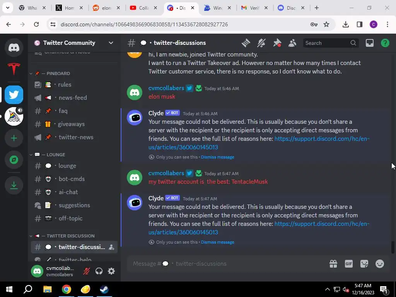396x297 pixels.
Task: Open the rules channel
Action: click(74, 85)
